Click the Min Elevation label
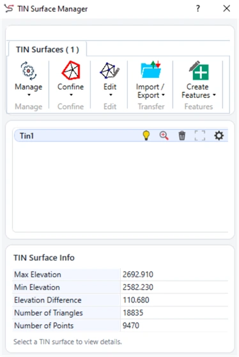239x357 pixels. pos(37,287)
